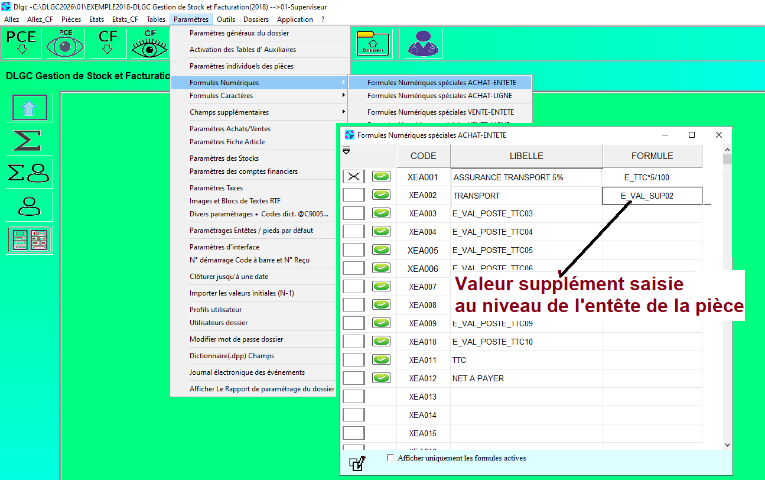
Task: Click the blue up-arrow sidebar icon
Action: tap(30, 108)
